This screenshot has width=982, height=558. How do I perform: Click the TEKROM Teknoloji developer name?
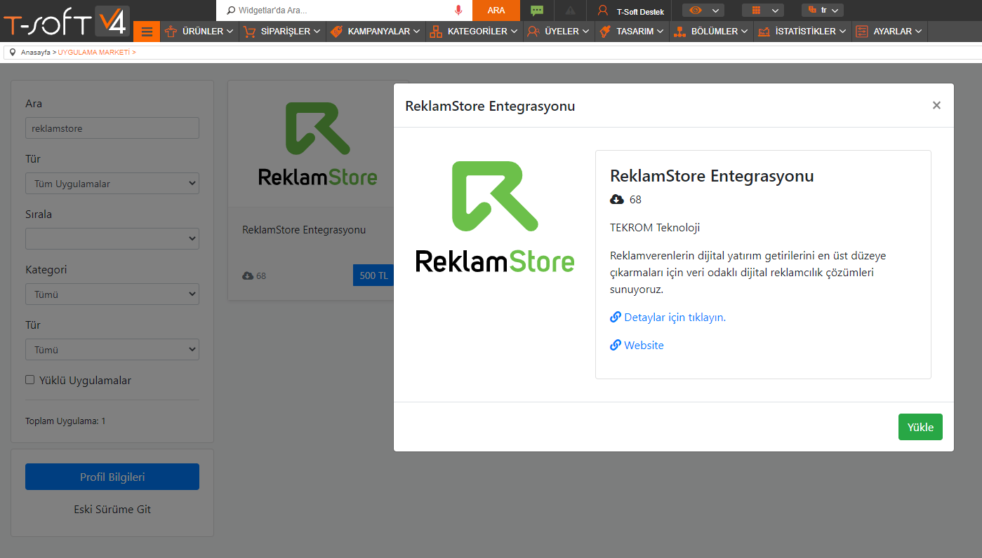point(655,228)
